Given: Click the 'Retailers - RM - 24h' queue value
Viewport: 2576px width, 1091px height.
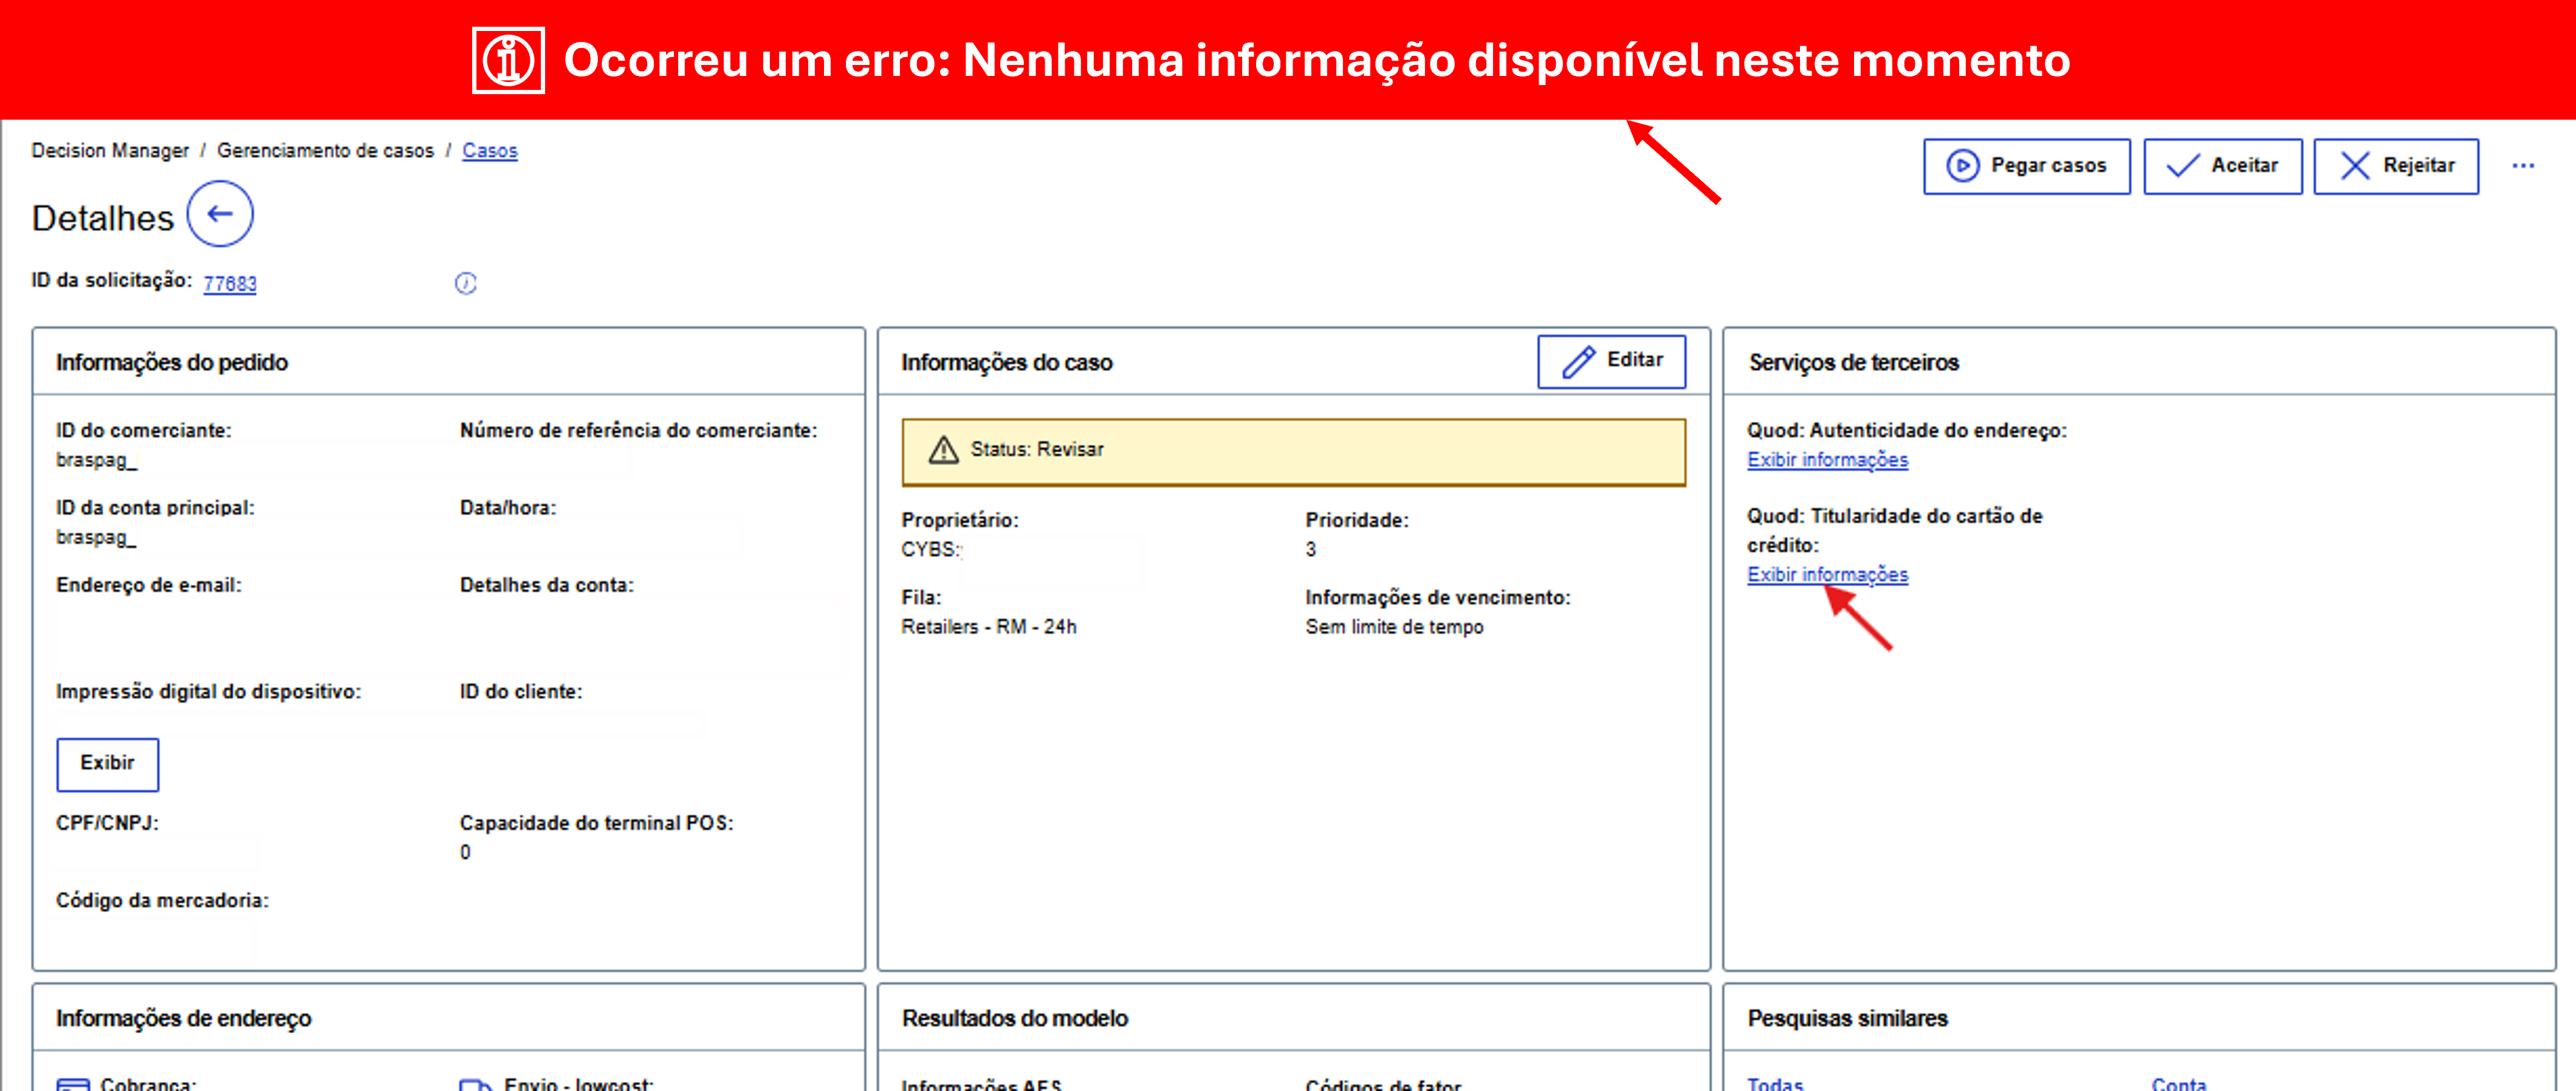Looking at the screenshot, I should pos(988,627).
